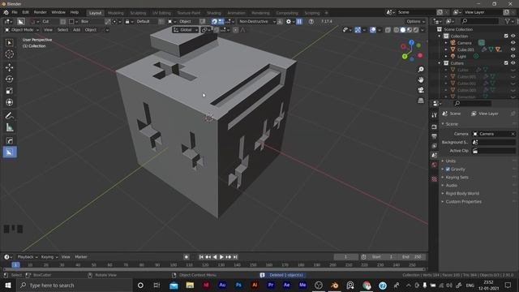Hide Cube.001 in outliner
The height and width of the screenshot is (292, 519).
click(513, 49)
